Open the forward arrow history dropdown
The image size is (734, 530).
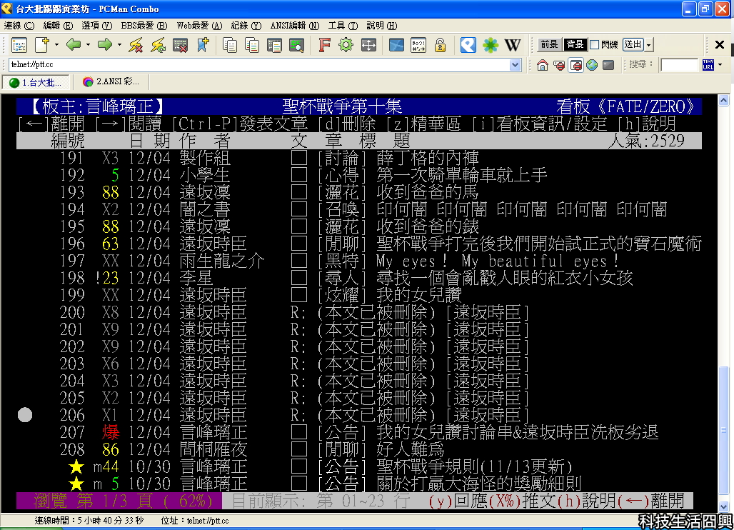click(x=120, y=45)
